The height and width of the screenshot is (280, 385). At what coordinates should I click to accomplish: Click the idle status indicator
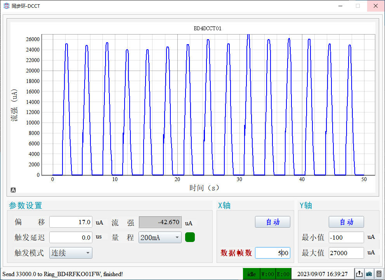coord(251,274)
